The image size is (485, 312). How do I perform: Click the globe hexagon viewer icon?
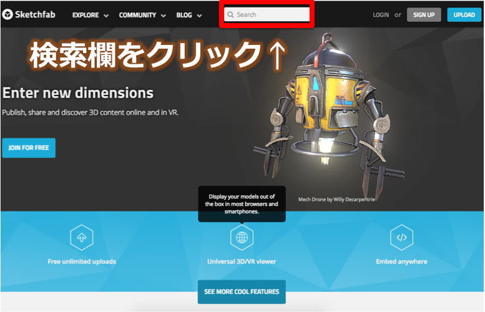point(242,238)
